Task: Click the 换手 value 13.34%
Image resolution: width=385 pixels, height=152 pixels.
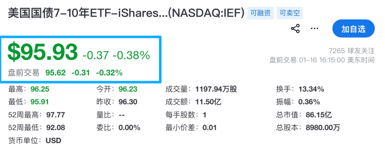Action: coord(311,89)
